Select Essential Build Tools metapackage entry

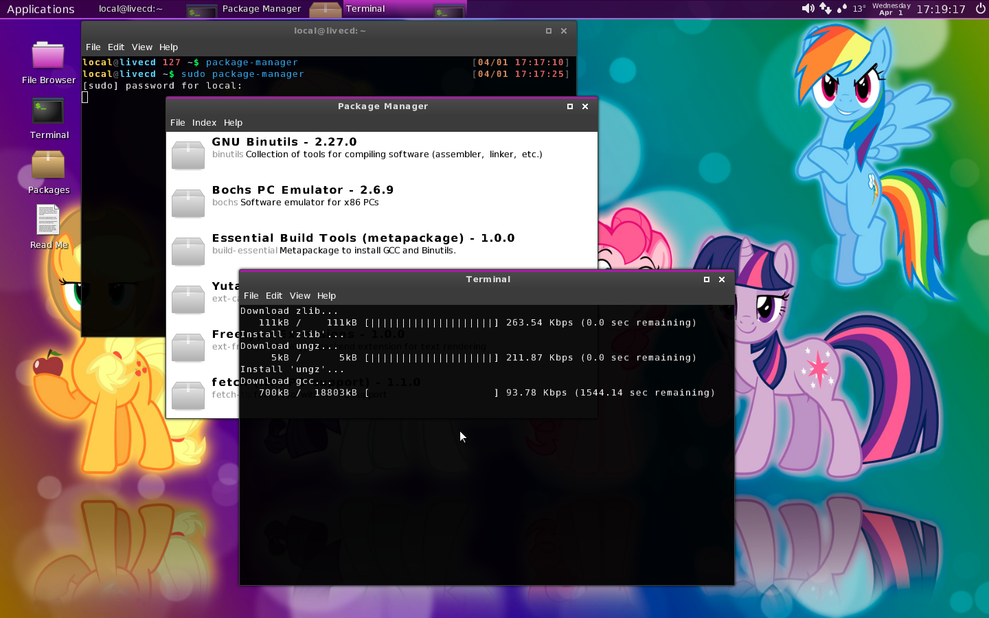[x=363, y=244]
